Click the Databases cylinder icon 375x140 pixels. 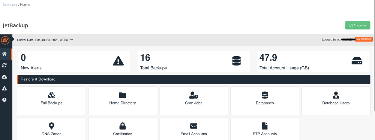(265, 95)
